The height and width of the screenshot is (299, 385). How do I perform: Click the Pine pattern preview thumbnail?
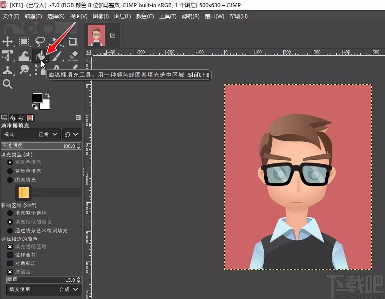pos(23,193)
